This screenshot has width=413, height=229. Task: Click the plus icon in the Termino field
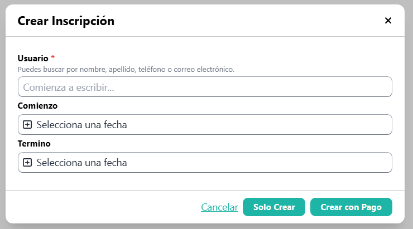coord(27,163)
